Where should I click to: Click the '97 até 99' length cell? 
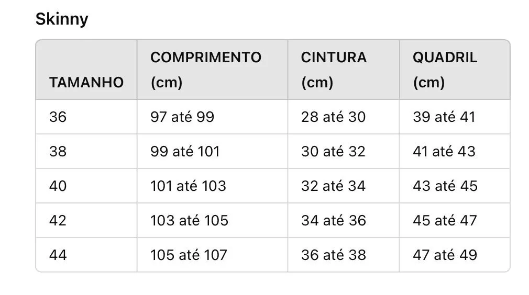click(x=212, y=117)
